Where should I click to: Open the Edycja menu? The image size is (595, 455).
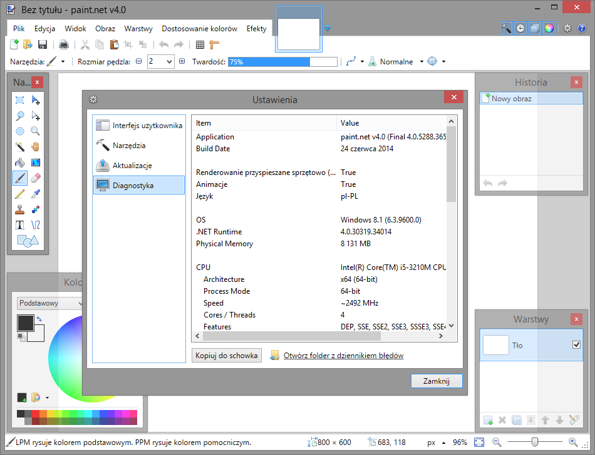(x=44, y=28)
